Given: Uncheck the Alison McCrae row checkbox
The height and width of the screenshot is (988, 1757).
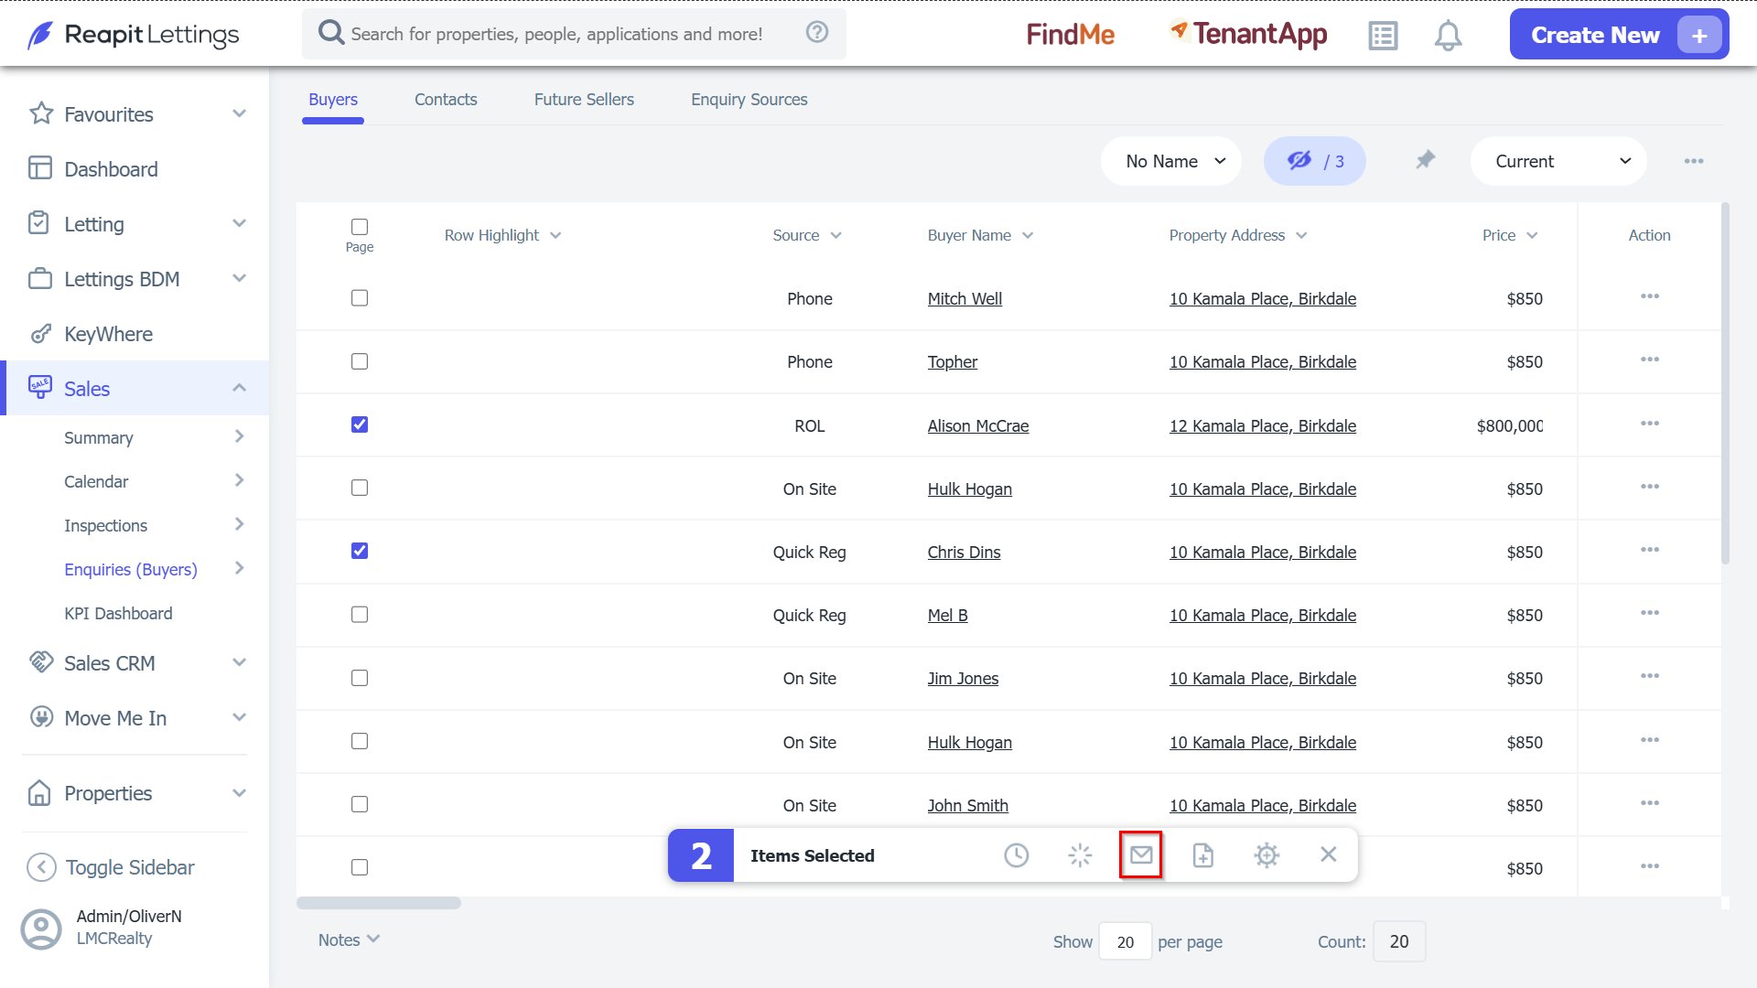Looking at the screenshot, I should click(x=360, y=424).
